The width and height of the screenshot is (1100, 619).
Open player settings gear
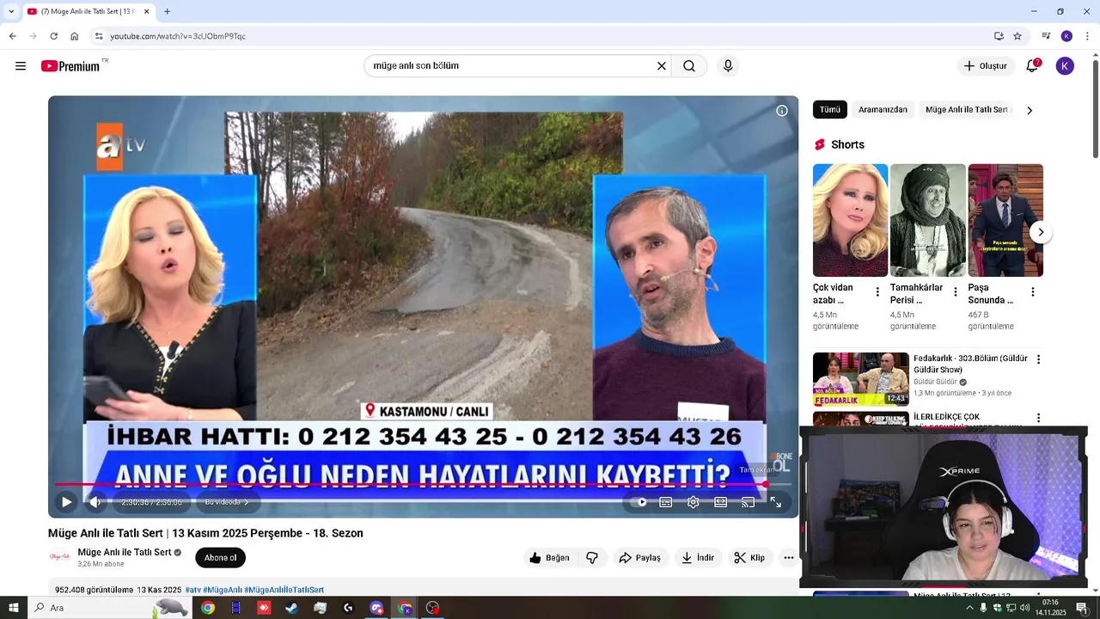[x=694, y=502]
